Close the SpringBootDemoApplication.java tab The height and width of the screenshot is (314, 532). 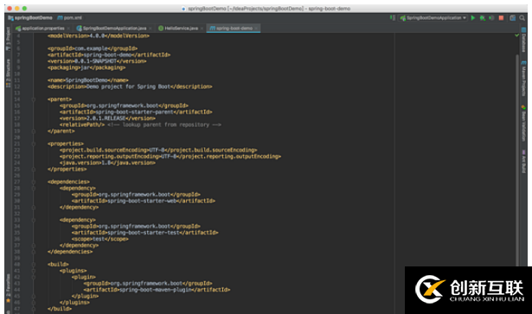[151, 29]
